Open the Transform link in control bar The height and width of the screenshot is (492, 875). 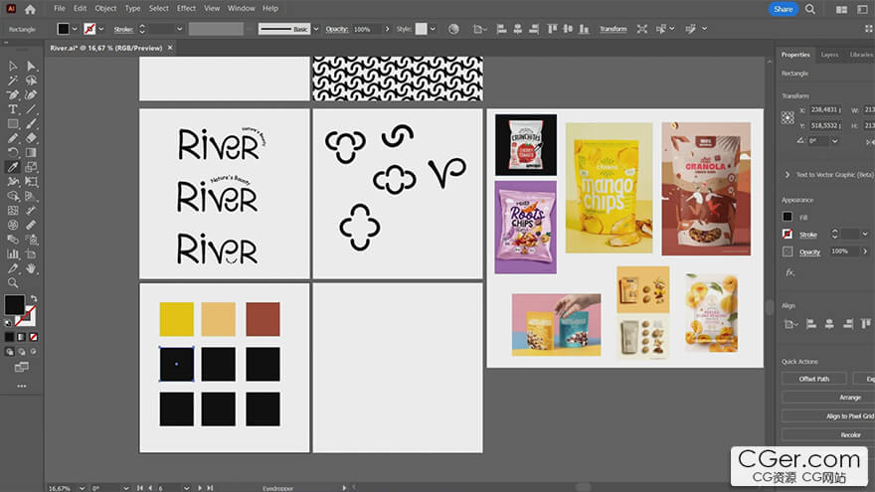coord(612,29)
